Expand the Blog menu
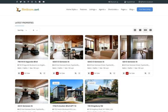This screenshot has width=168, height=112. click(x=132, y=10)
